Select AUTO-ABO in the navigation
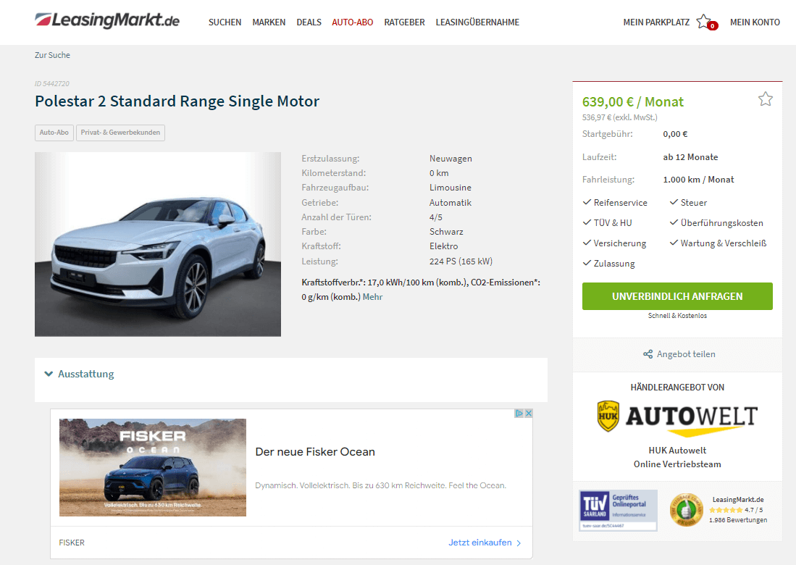 click(352, 22)
